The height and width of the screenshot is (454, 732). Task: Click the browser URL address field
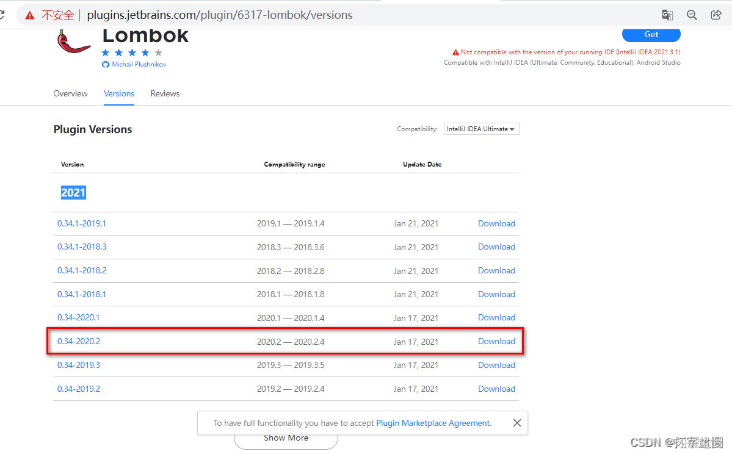point(219,15)
